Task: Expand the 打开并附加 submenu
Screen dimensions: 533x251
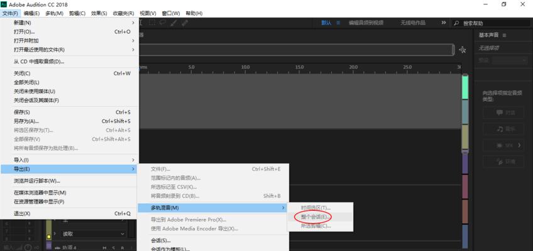Action: tap(133, 41)
